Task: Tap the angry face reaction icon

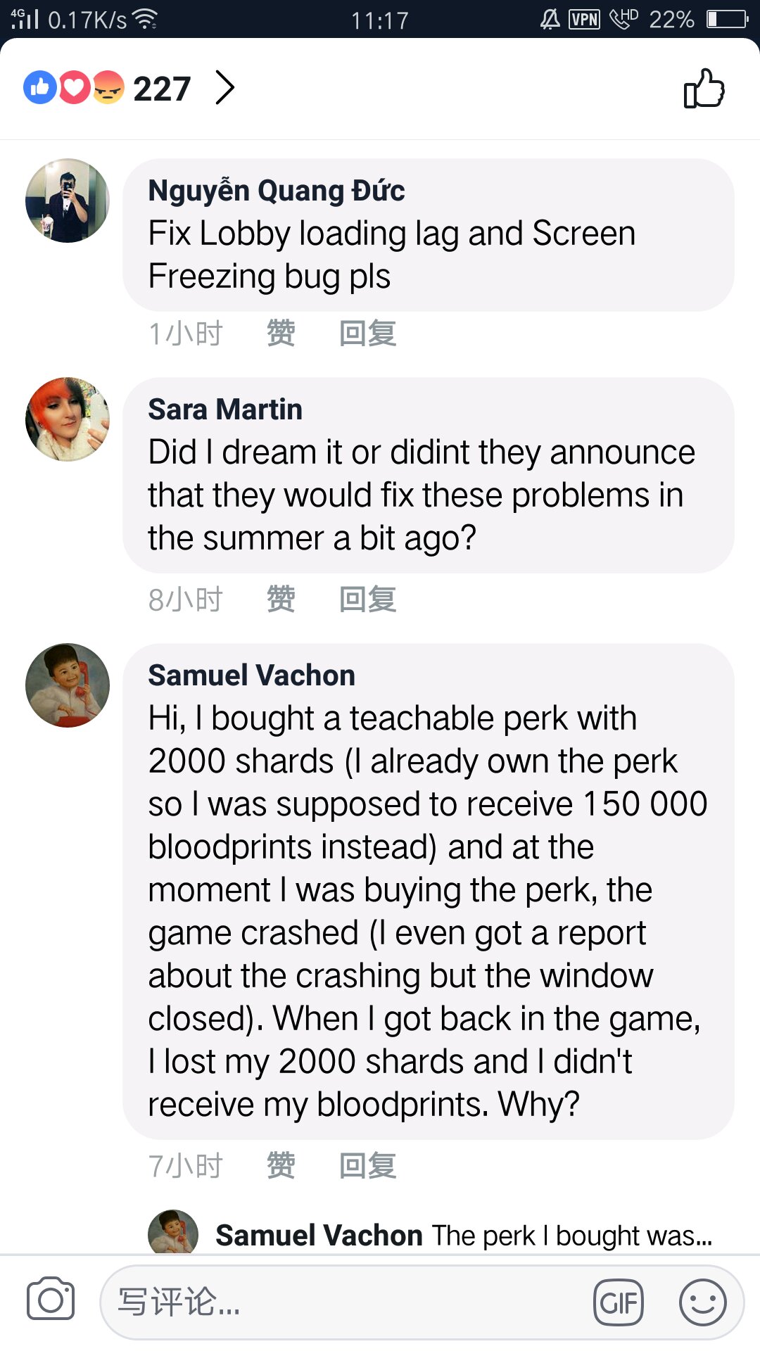Action: point(108,88)
